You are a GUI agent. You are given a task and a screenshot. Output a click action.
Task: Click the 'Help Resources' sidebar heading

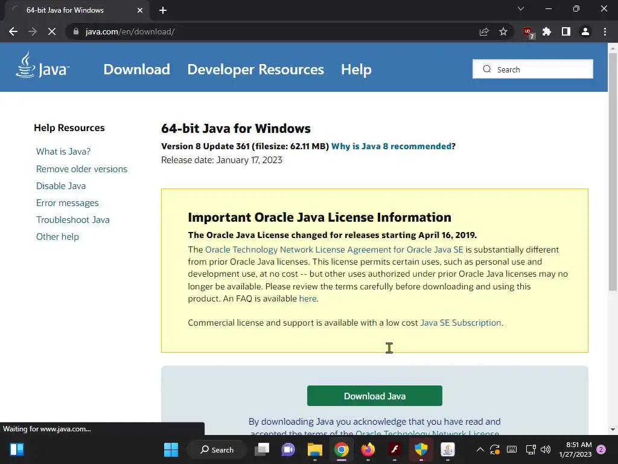pyautogui.click(x=69, y=128)
